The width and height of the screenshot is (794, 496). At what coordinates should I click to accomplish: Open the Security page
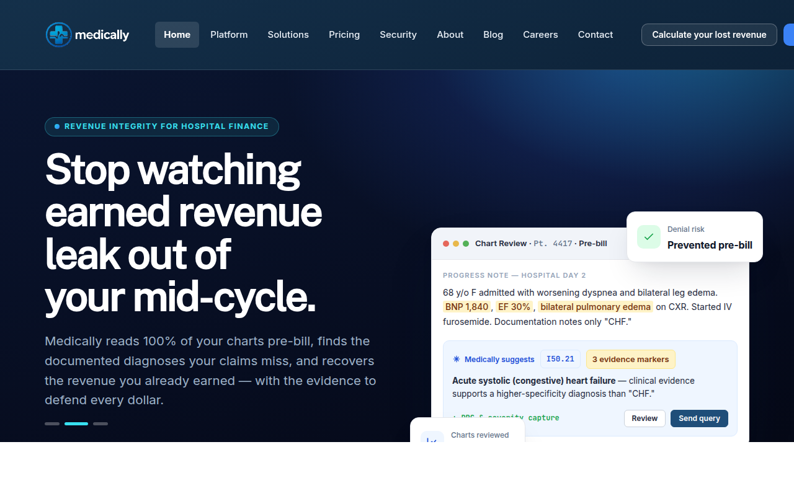[x=398, y=35]
